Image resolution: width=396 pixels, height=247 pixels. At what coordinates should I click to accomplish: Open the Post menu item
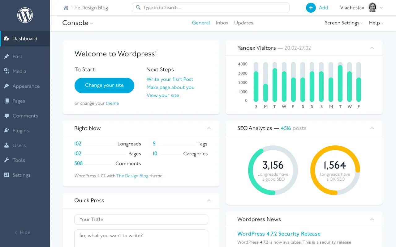pos(25,57)
